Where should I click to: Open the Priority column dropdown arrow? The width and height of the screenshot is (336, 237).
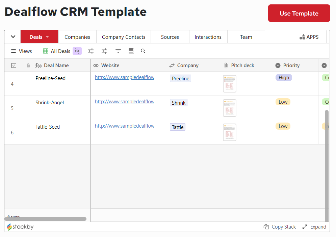point(277,65)
